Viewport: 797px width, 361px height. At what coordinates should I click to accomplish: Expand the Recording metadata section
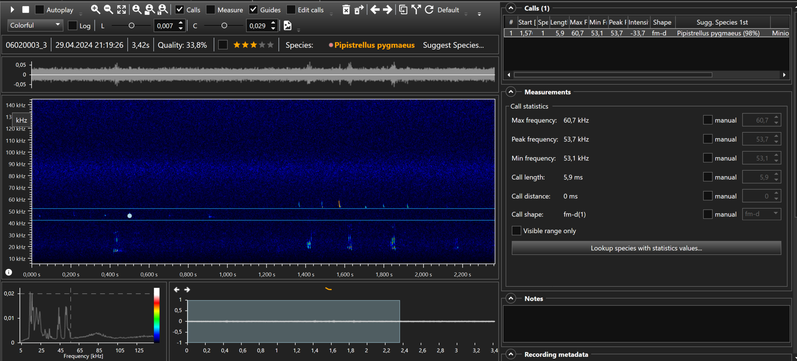pyautogui.click(x=511, y=354)
